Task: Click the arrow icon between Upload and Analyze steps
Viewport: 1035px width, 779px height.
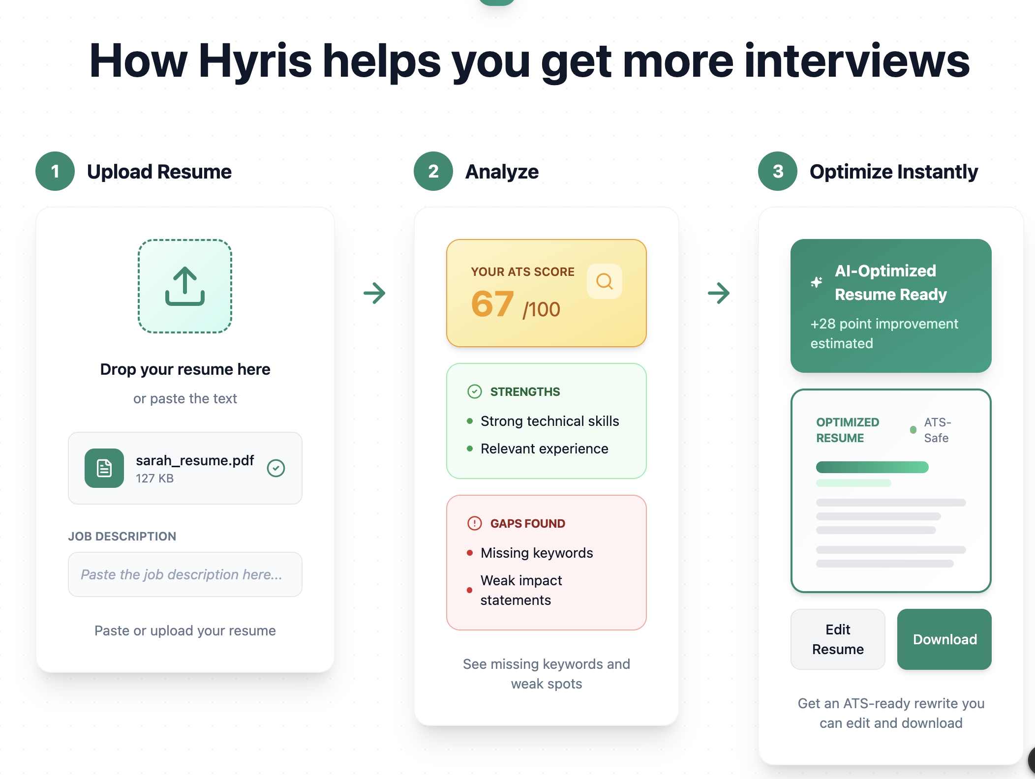Action: tap(374, 294)
